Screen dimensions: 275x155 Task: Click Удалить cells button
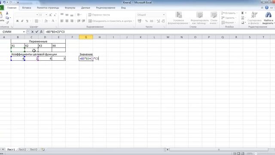tap(229, 18)
